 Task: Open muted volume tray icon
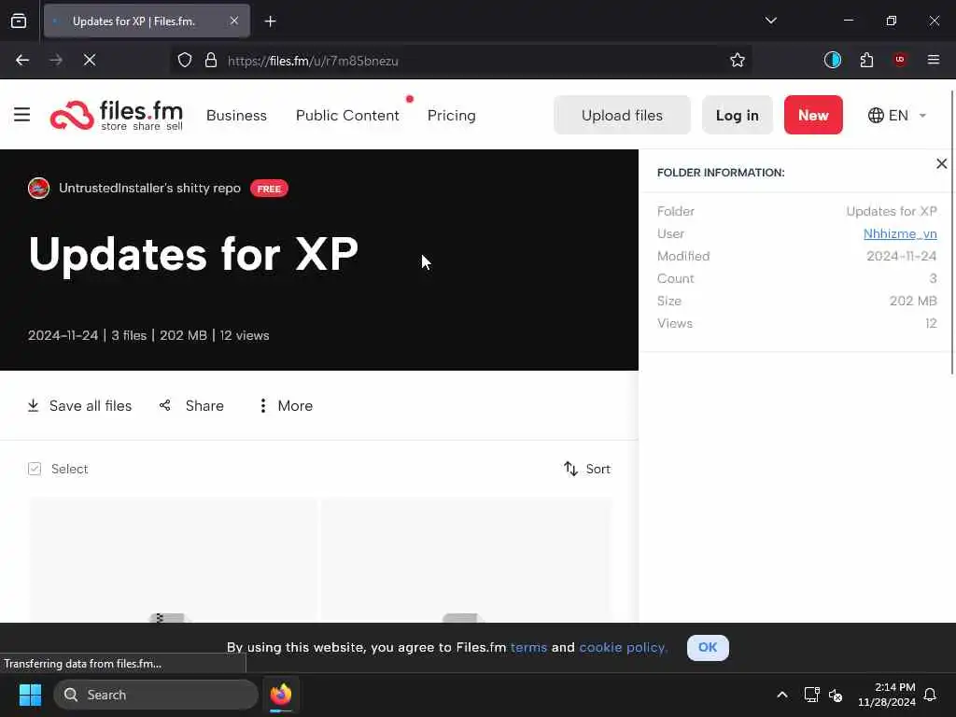pos(836,695)
